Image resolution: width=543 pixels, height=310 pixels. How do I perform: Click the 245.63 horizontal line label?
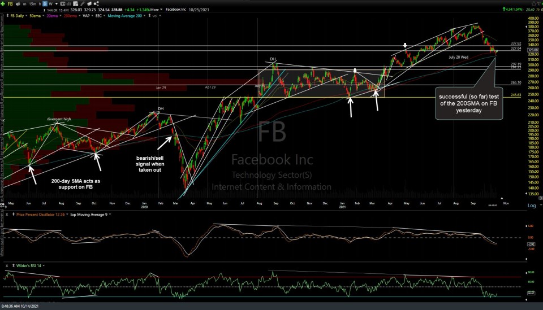[516, 95]
